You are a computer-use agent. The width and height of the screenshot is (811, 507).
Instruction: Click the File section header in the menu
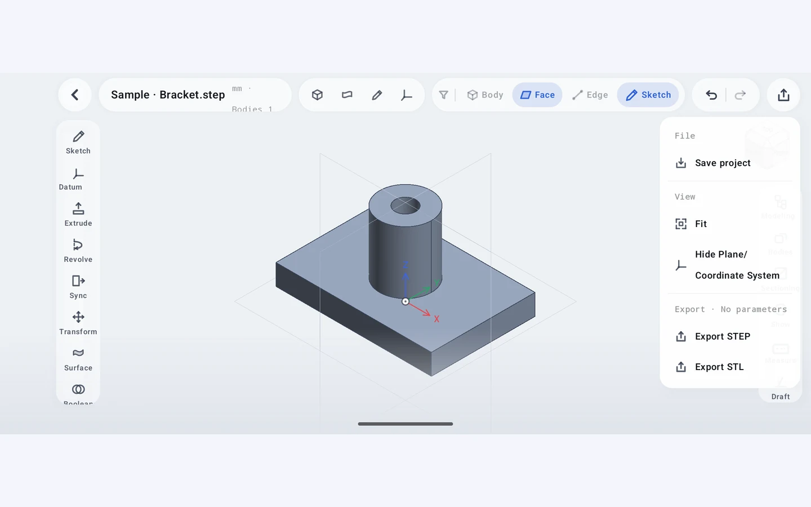(x=685, y=136)
